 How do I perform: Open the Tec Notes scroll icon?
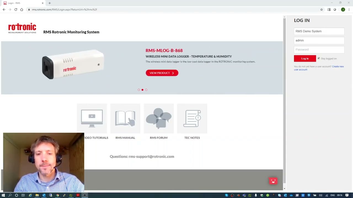click(192, 119)
